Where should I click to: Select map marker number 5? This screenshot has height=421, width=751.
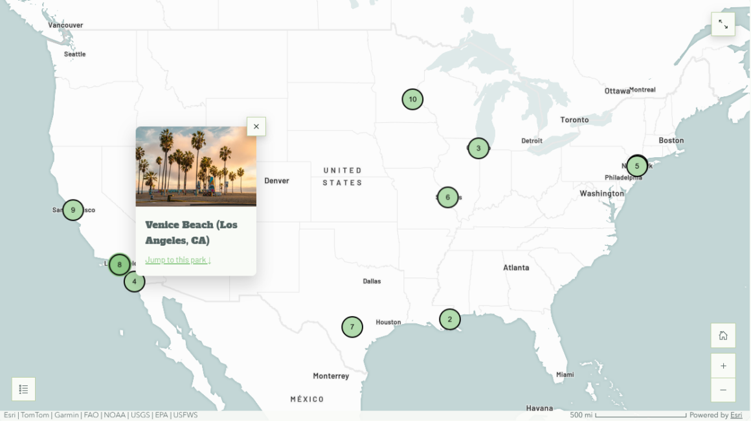(636, 166)
